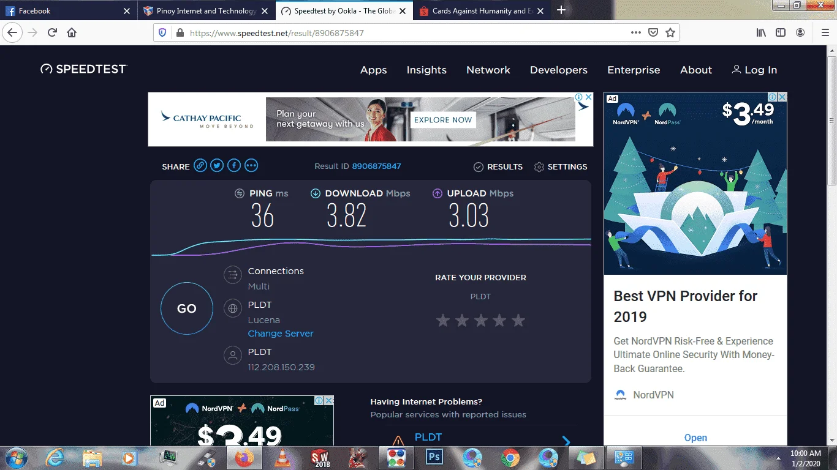Open the Developers menu item
837x470 pixels.
click(559, 70)
